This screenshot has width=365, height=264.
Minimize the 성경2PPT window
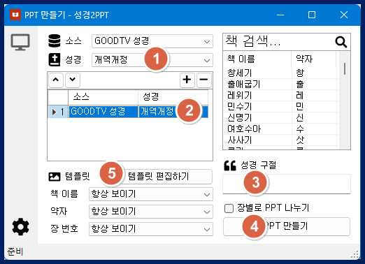click(280, 15)
